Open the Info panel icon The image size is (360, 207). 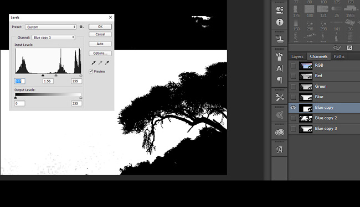pyautogui.click(x=279, y=22)
